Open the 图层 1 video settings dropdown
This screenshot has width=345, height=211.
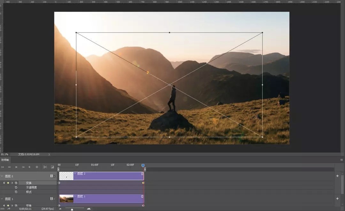(54, 199)
